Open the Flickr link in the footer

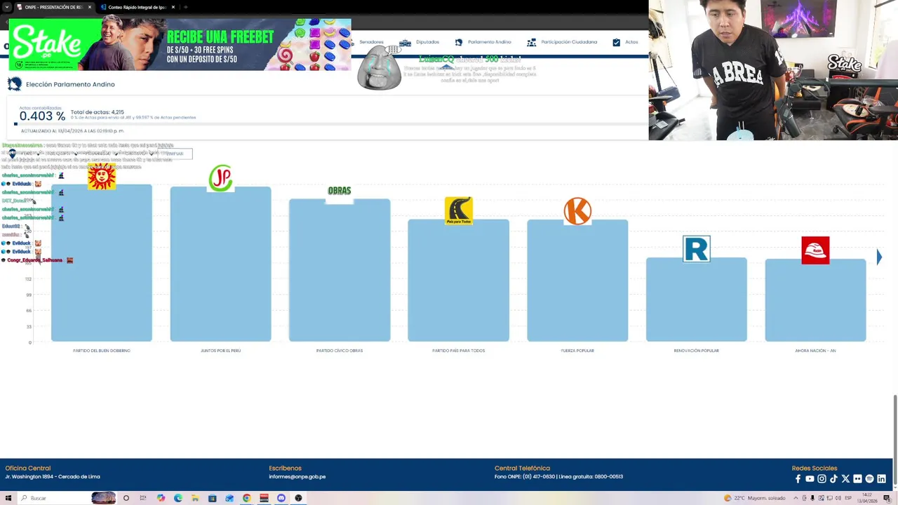[857, 479]
